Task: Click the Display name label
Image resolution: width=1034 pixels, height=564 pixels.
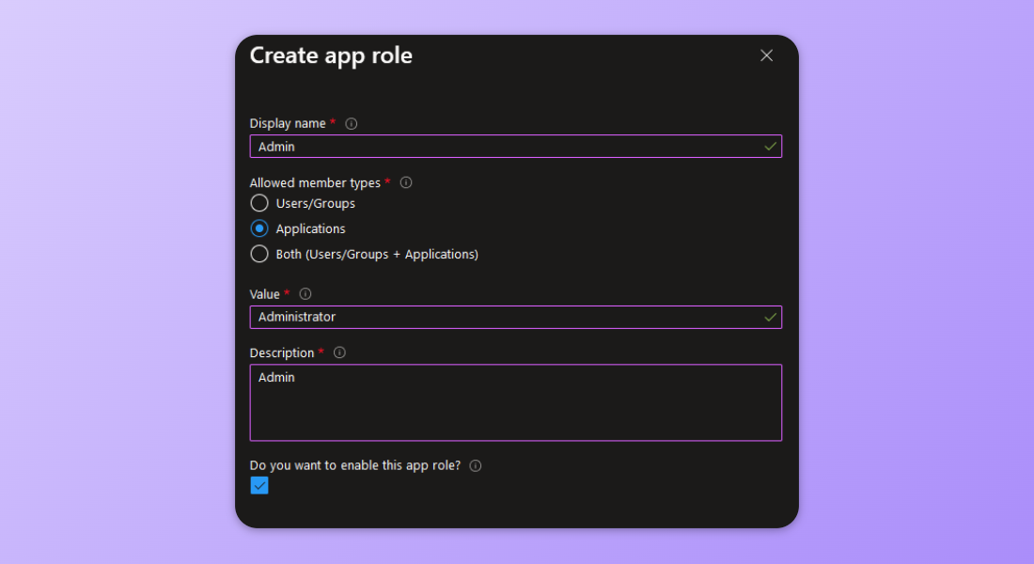Action: pyautogui.click(x=288, y=123)
